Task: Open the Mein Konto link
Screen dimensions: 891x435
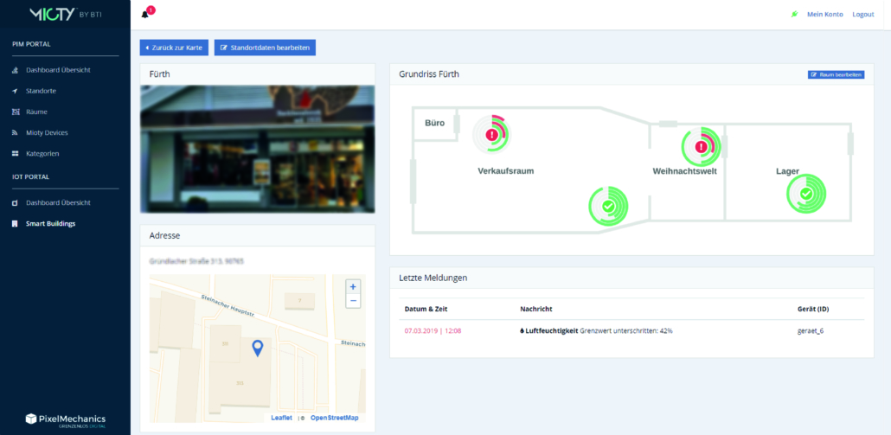Action: coord(824,15)
